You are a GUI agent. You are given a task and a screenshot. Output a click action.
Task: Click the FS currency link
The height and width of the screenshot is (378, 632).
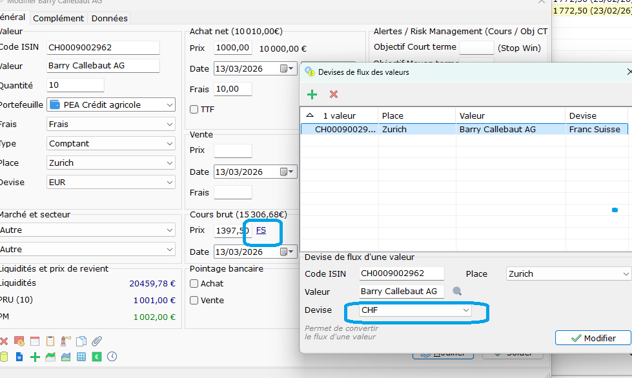coord(261,230)
